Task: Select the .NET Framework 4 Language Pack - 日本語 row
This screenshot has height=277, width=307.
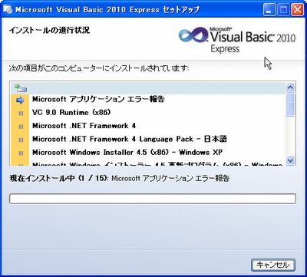Action: 148,140
